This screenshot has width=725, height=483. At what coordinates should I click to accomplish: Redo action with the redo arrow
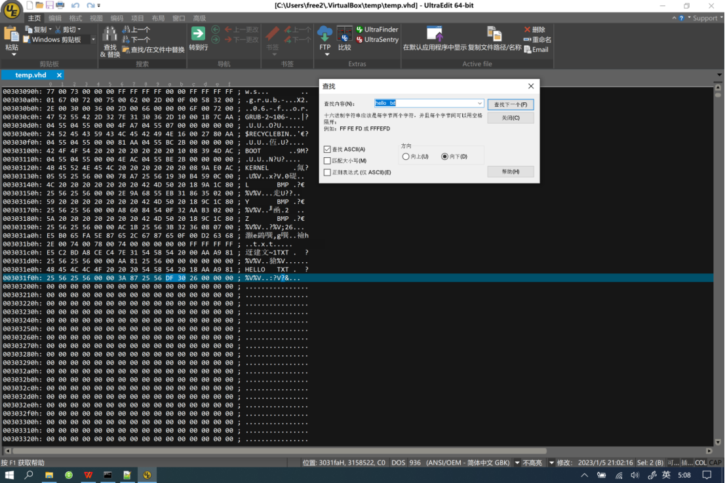click(x=90, y=5)
